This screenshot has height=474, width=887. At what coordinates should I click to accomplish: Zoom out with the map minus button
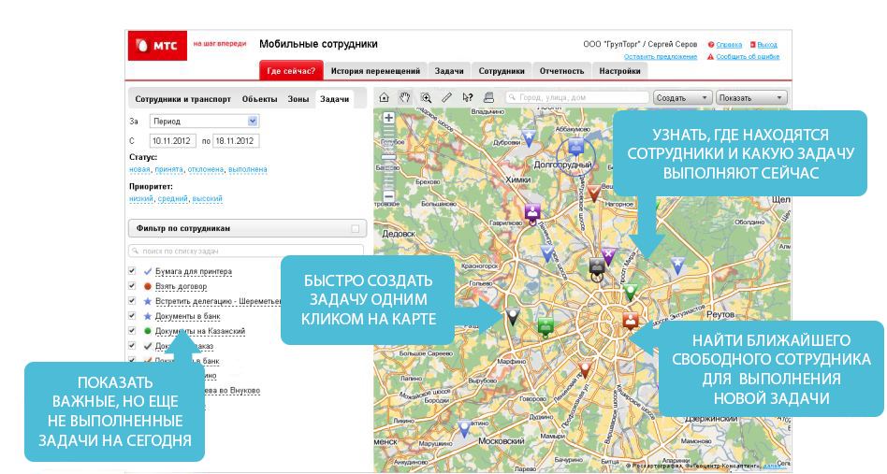coord(388,196)
